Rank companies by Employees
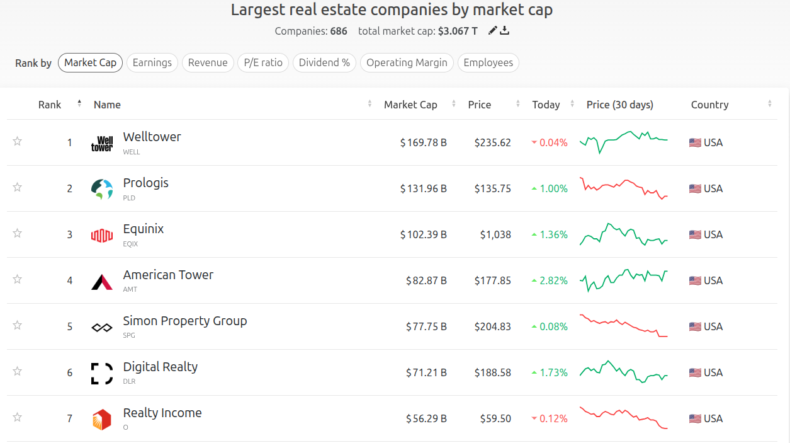 click(488, 62)
